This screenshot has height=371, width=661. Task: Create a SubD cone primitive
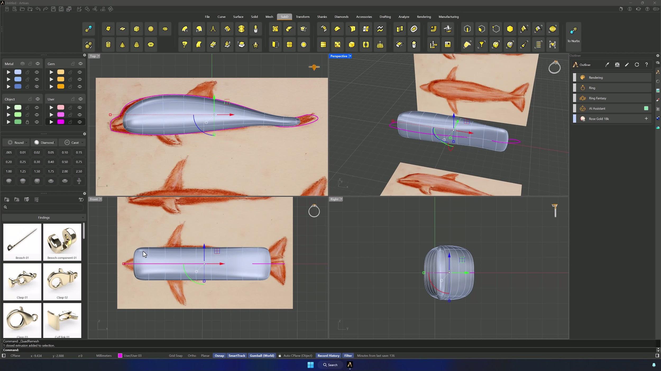122,45
